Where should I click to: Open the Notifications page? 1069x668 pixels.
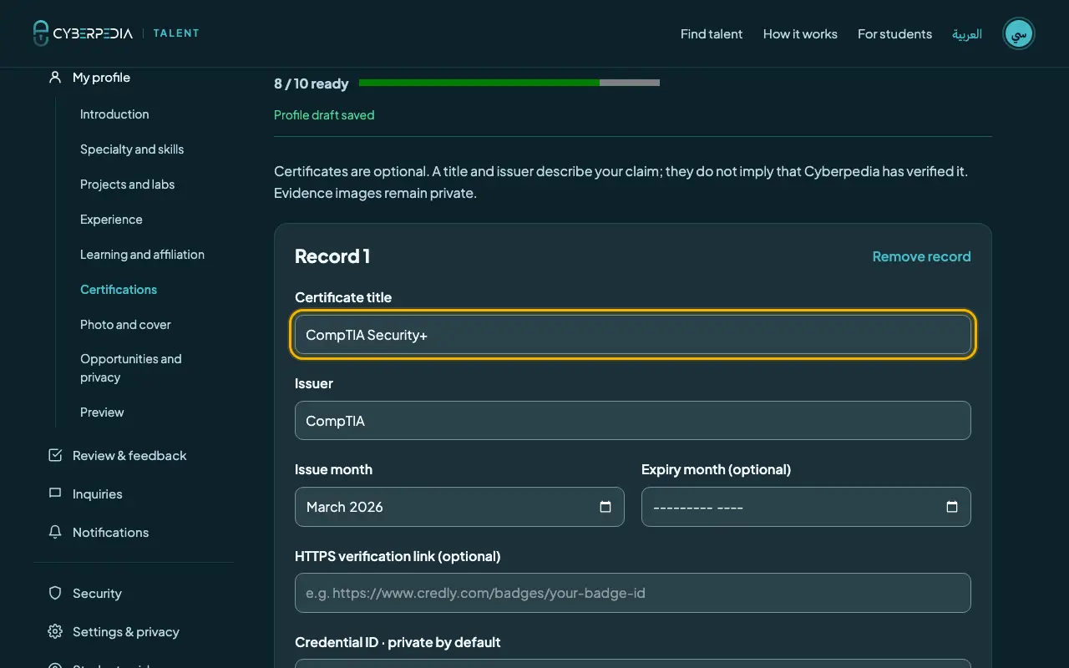click(x=110, y=532)
